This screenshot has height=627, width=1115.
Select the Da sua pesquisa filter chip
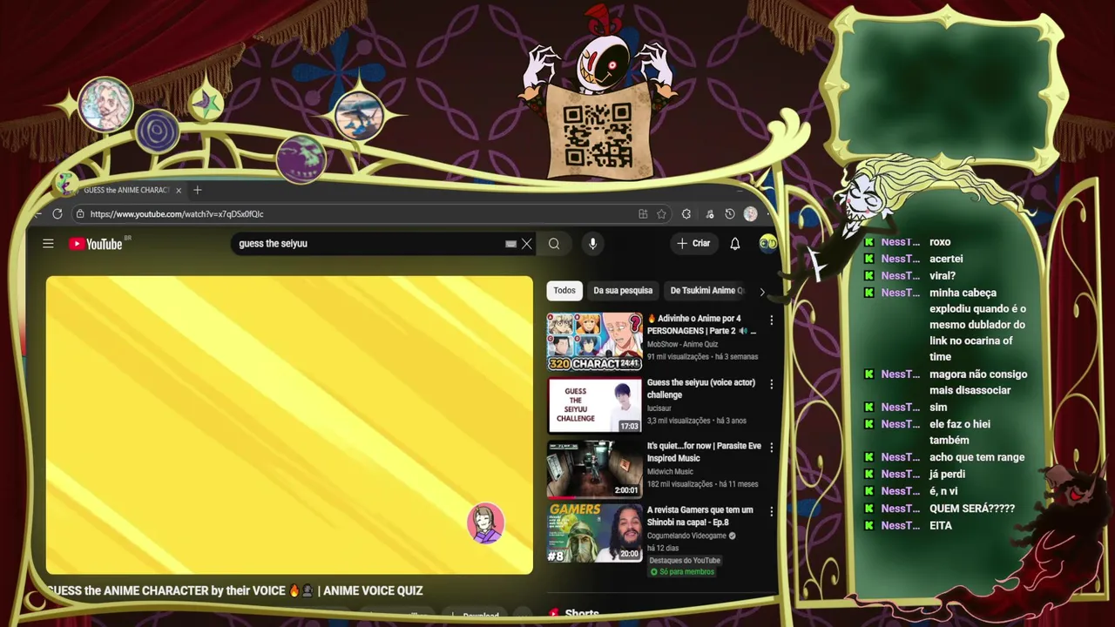click(x=623, y=291)
